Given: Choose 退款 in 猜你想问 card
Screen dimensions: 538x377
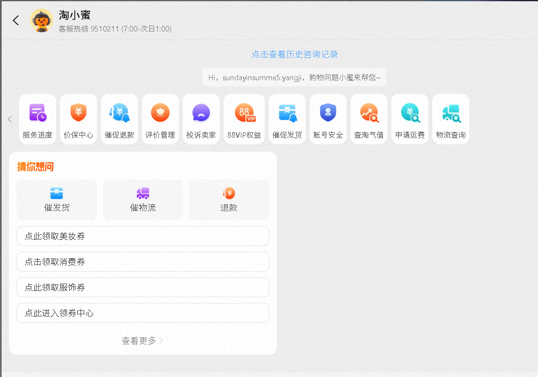Looking at the screenshot, I should pos(229,200).
